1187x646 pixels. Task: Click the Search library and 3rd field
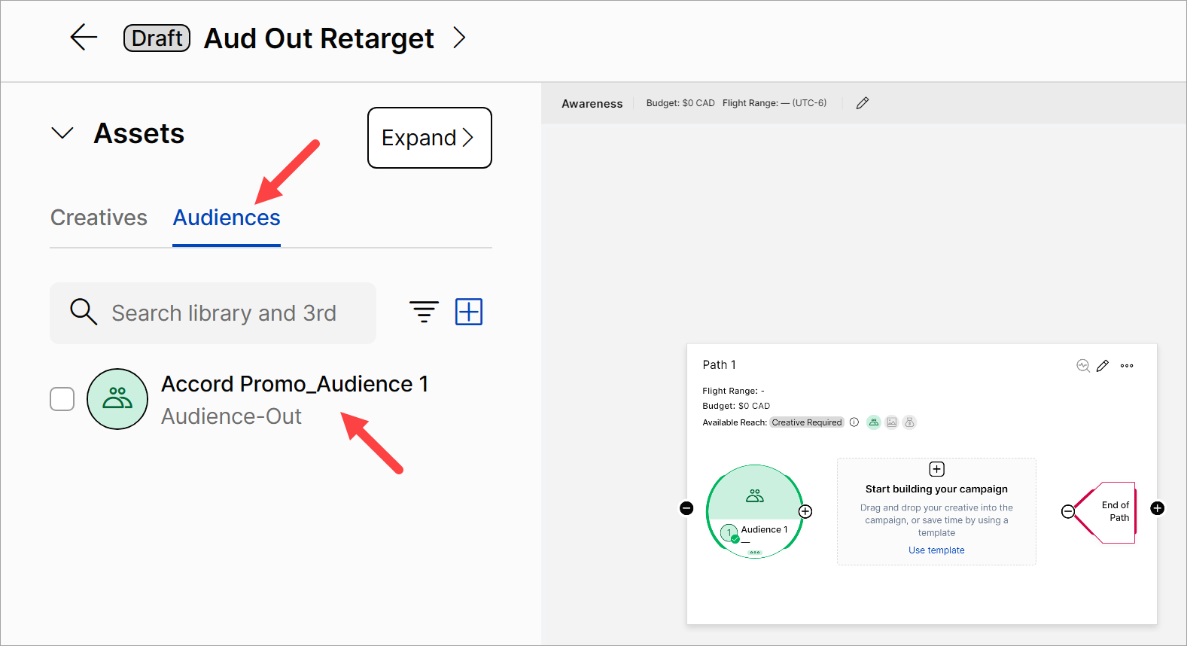tap(224, 313)
